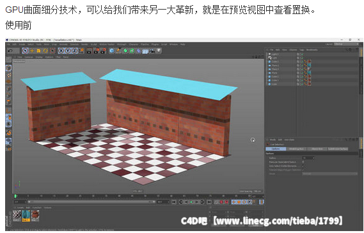Add a Cube primitive from toolbar
Screen dimensions: 364x233
pos(112,51)
